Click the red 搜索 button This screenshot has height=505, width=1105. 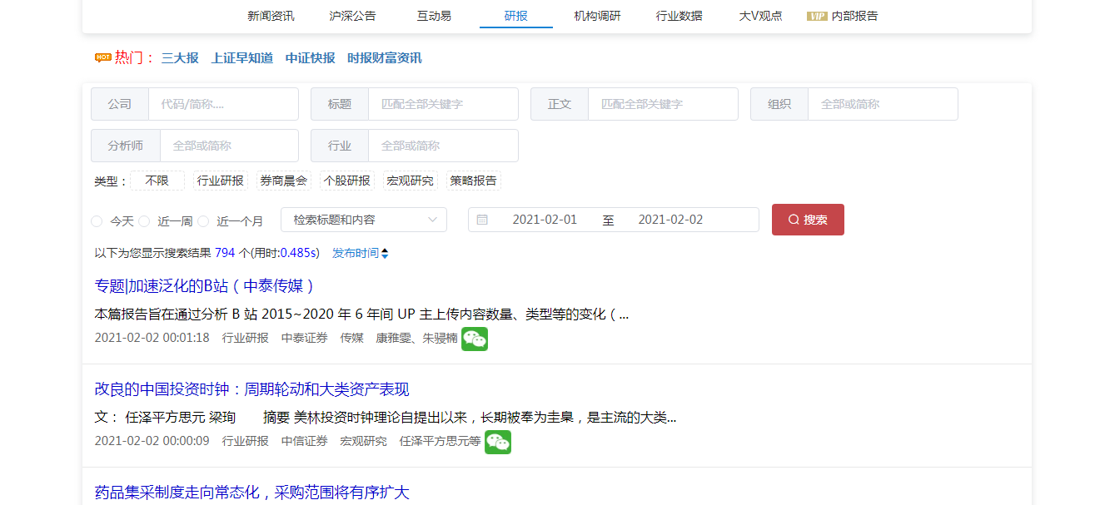click(x=808, y=220)
